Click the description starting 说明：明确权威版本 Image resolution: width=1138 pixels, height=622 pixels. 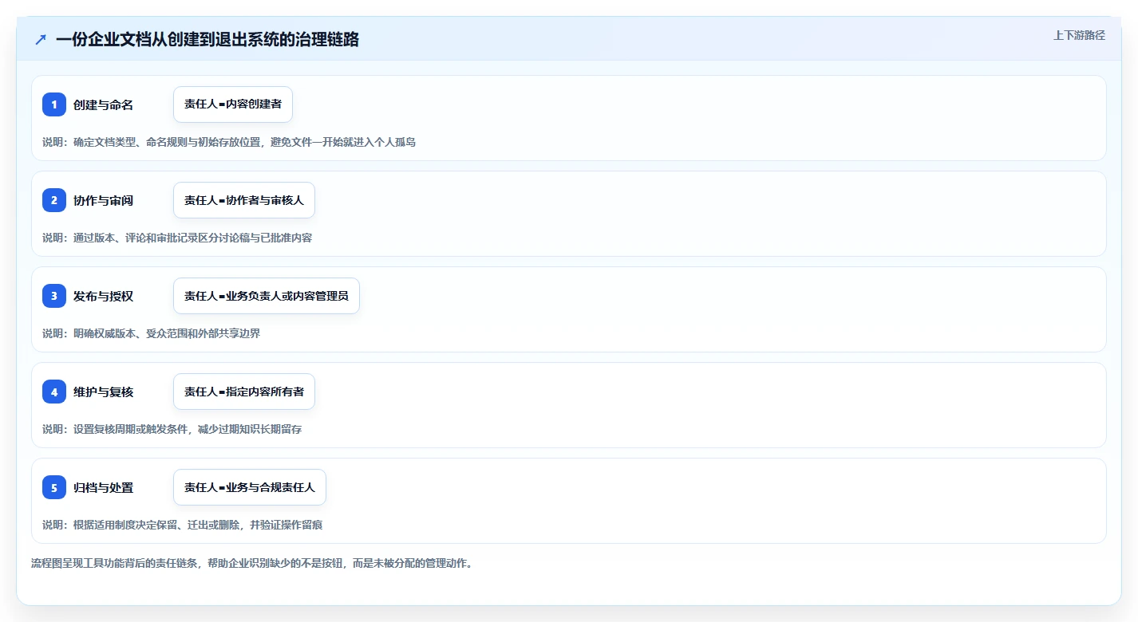coord(152,333)
